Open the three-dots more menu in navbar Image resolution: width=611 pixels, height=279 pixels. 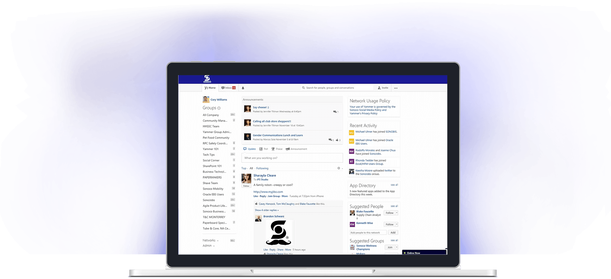(396, 88)
